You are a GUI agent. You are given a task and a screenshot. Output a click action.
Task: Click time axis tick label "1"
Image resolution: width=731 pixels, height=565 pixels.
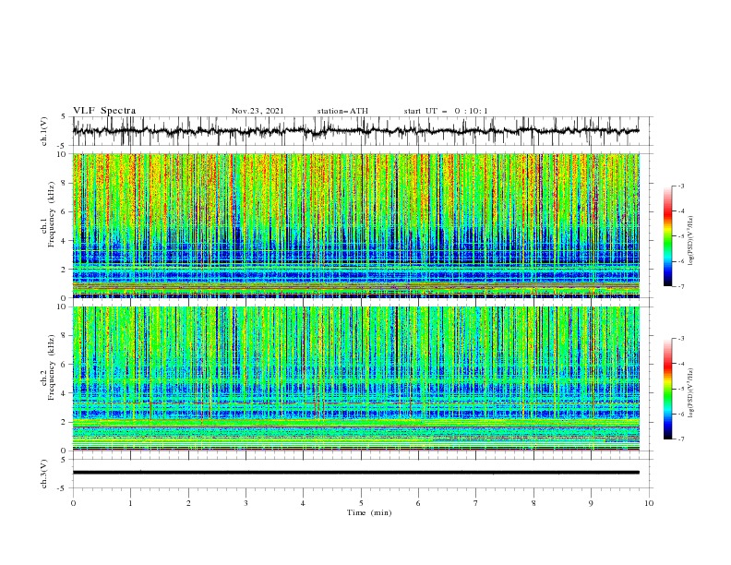130,503
